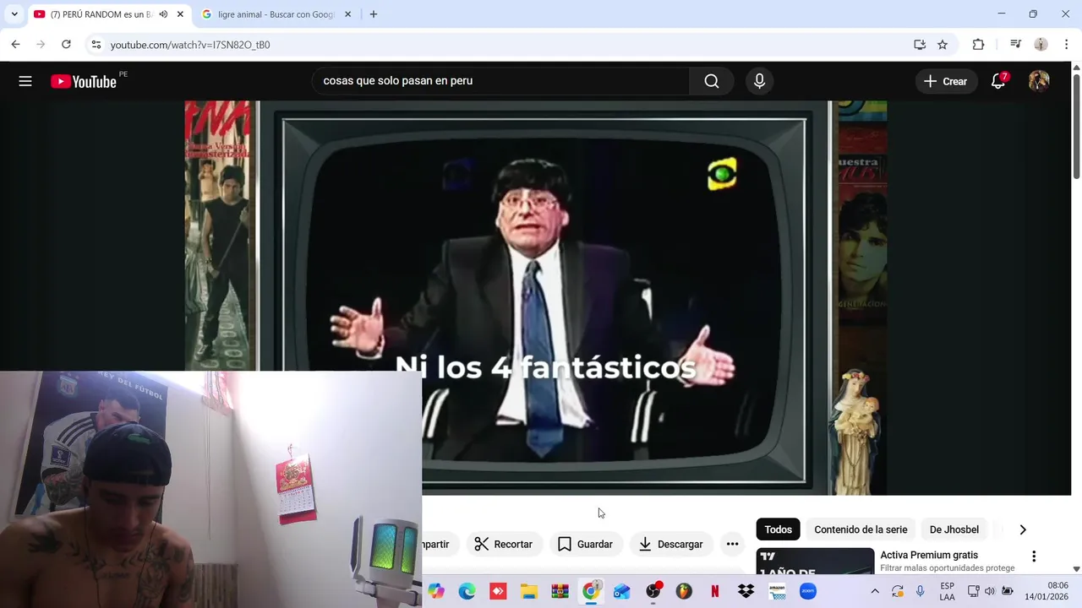Switch to the PERÚ RANDOM YouTube tab
The height and width of the screenshot is (608, 1082).
101,14
